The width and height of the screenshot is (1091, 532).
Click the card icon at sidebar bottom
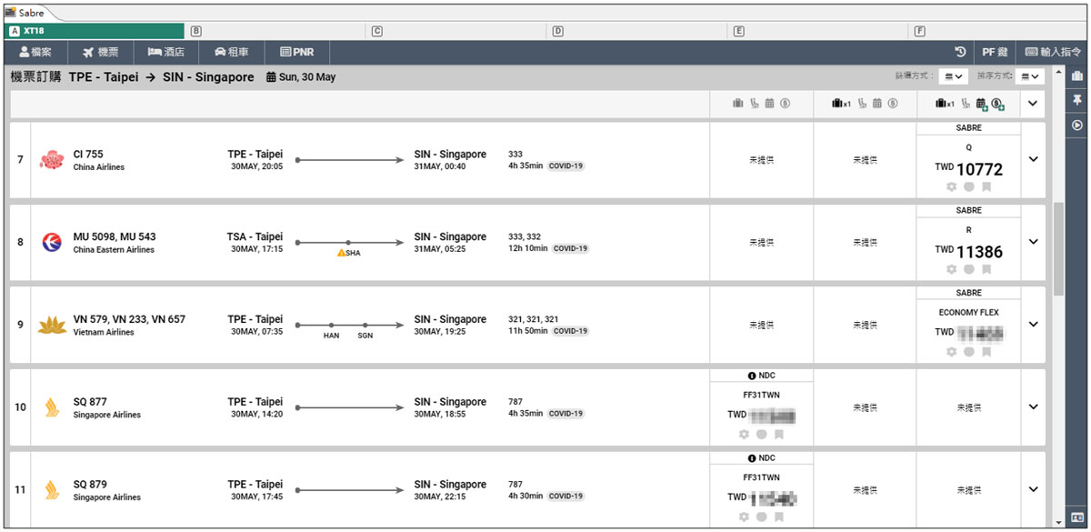click(1077, 518)
